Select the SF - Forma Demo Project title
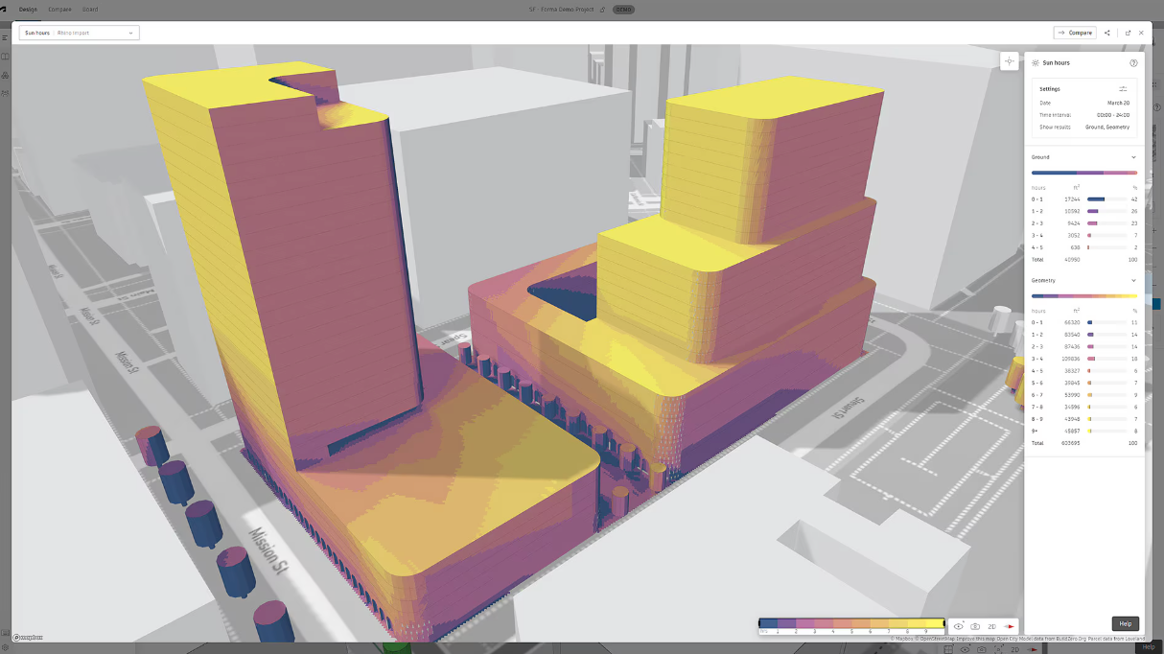This screenshot has height=654, width=1164. (562, 10)
